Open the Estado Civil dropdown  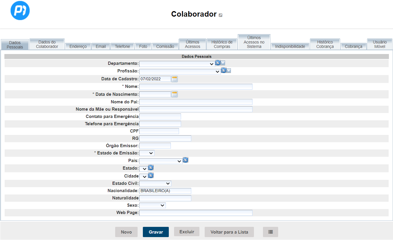155,183
